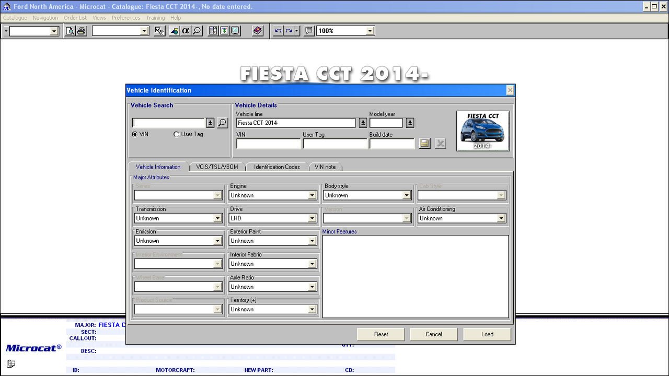The image size is (669, 376).
Task: Click the split-panel view icon in toolbar
Action: 213,31
